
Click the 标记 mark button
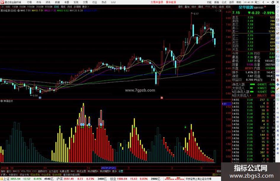point(214,7)
